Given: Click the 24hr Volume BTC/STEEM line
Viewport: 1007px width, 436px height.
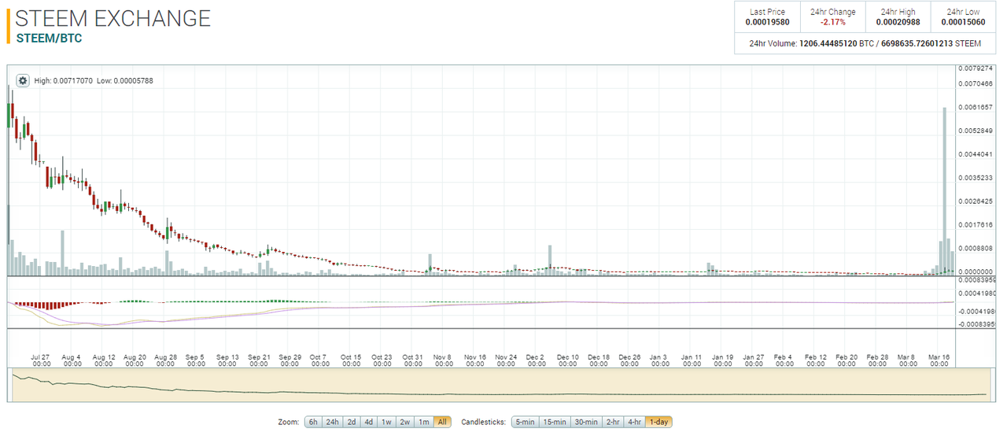Looking at the screenshot, I should 865,43.
